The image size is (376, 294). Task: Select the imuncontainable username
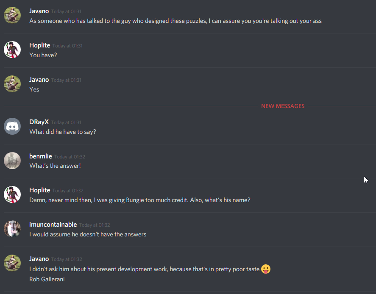pos(53,225)
